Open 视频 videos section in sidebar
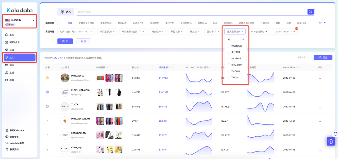Screen dimensions: 338x159 (12, 80)
